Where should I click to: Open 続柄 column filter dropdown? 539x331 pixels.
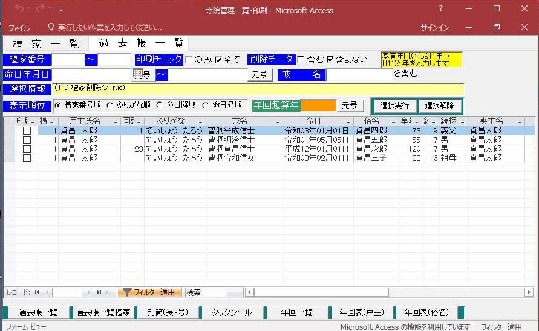[463, 122]
